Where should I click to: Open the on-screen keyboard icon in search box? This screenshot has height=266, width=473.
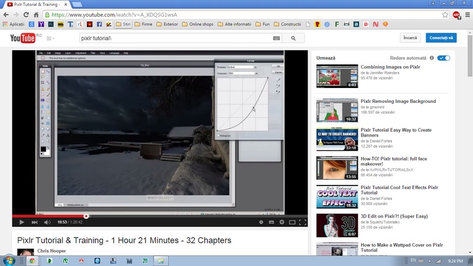click(276, 38)
